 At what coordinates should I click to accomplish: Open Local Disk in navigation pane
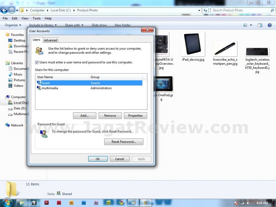pyautogui.click(x=21, y=103)
